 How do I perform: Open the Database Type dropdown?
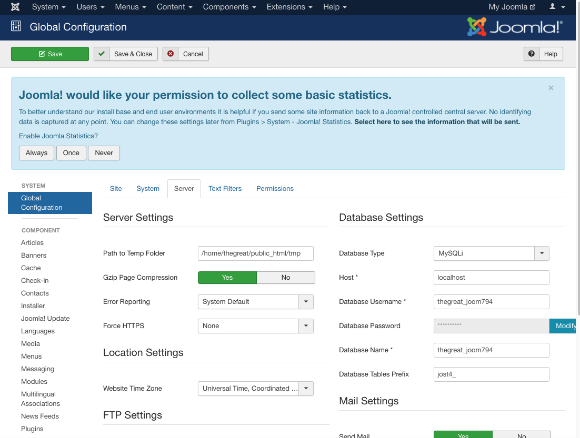491,253
